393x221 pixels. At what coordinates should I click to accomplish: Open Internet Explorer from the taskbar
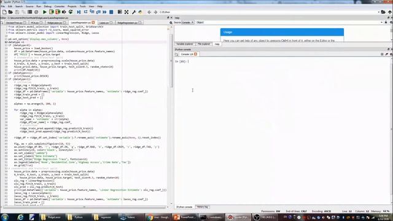20,217
